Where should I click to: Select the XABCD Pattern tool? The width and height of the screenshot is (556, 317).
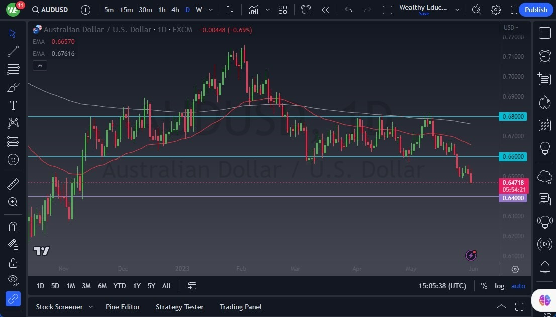coord(13,123)
